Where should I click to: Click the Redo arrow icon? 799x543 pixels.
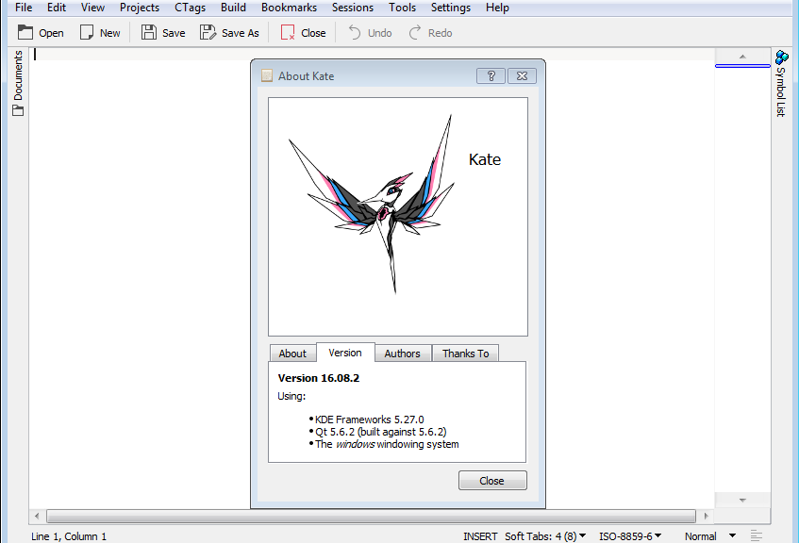tap(415, 32)
